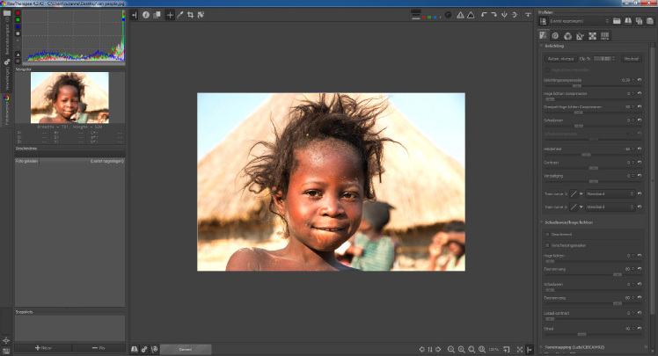The height and width of the screenshot is (356, 658).
Task: Adjust the Belichtingscompensatie value stepper
Action: click(633, 80)
